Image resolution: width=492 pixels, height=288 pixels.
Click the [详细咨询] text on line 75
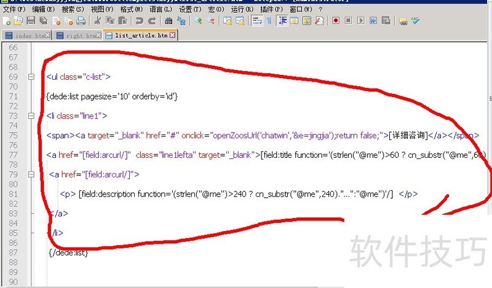click(408, 135)
